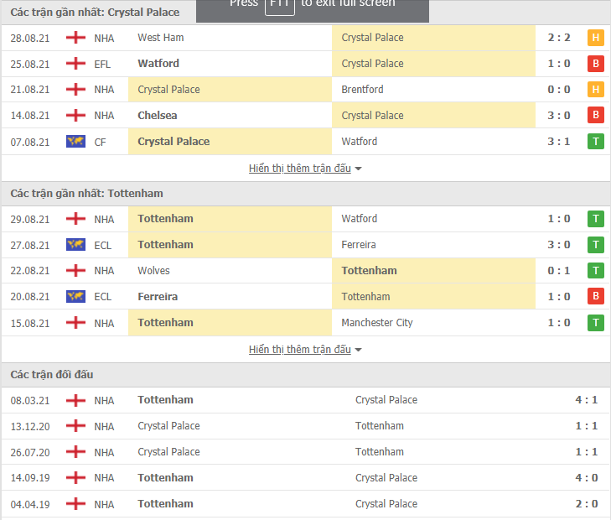Click the England flag on the 08.03.21 head-to-head row
The image size is (611, 520).
pyautogui.click(x=75, y=400)
